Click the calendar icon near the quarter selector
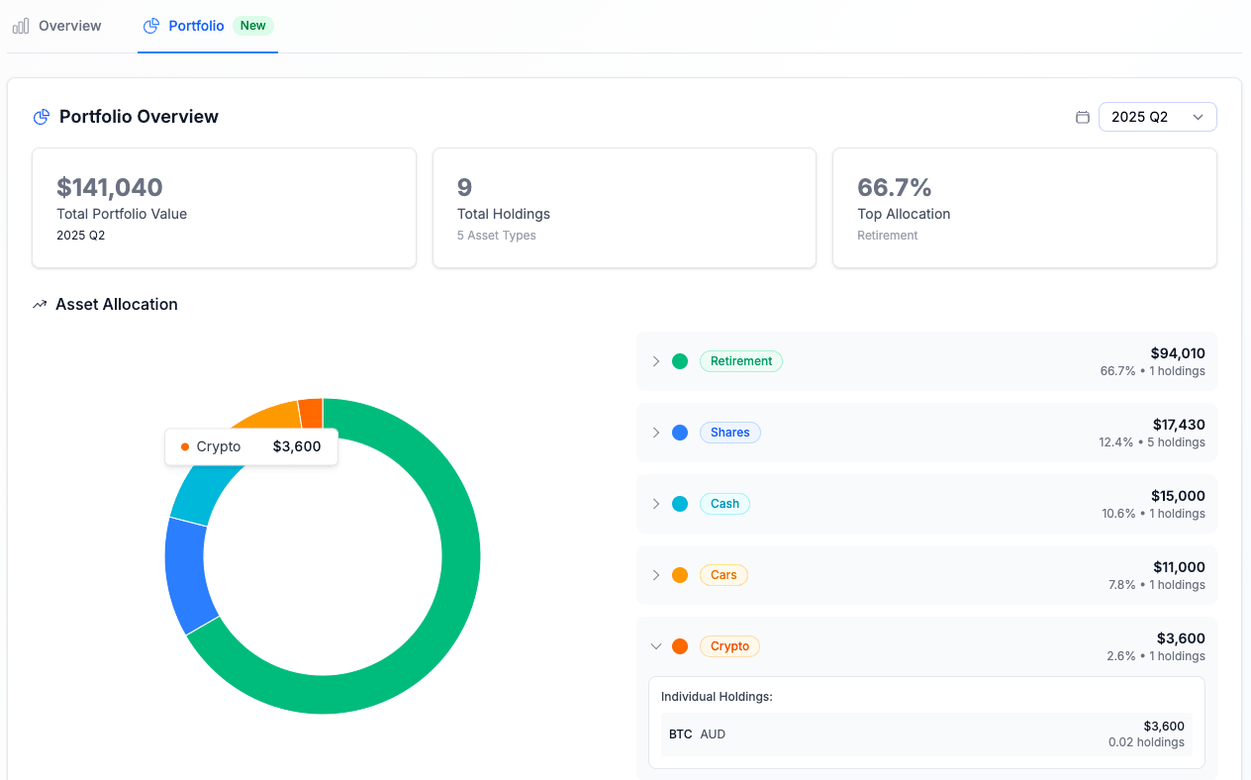The height and width of the screenshot is (780, 1251). (x=1082, y=117)
